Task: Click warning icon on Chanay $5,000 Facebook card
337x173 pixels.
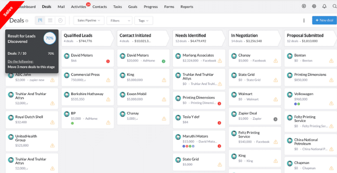Action: click(275, 61)
